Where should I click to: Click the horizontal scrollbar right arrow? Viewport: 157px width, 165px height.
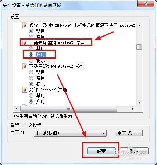(133, 109)
